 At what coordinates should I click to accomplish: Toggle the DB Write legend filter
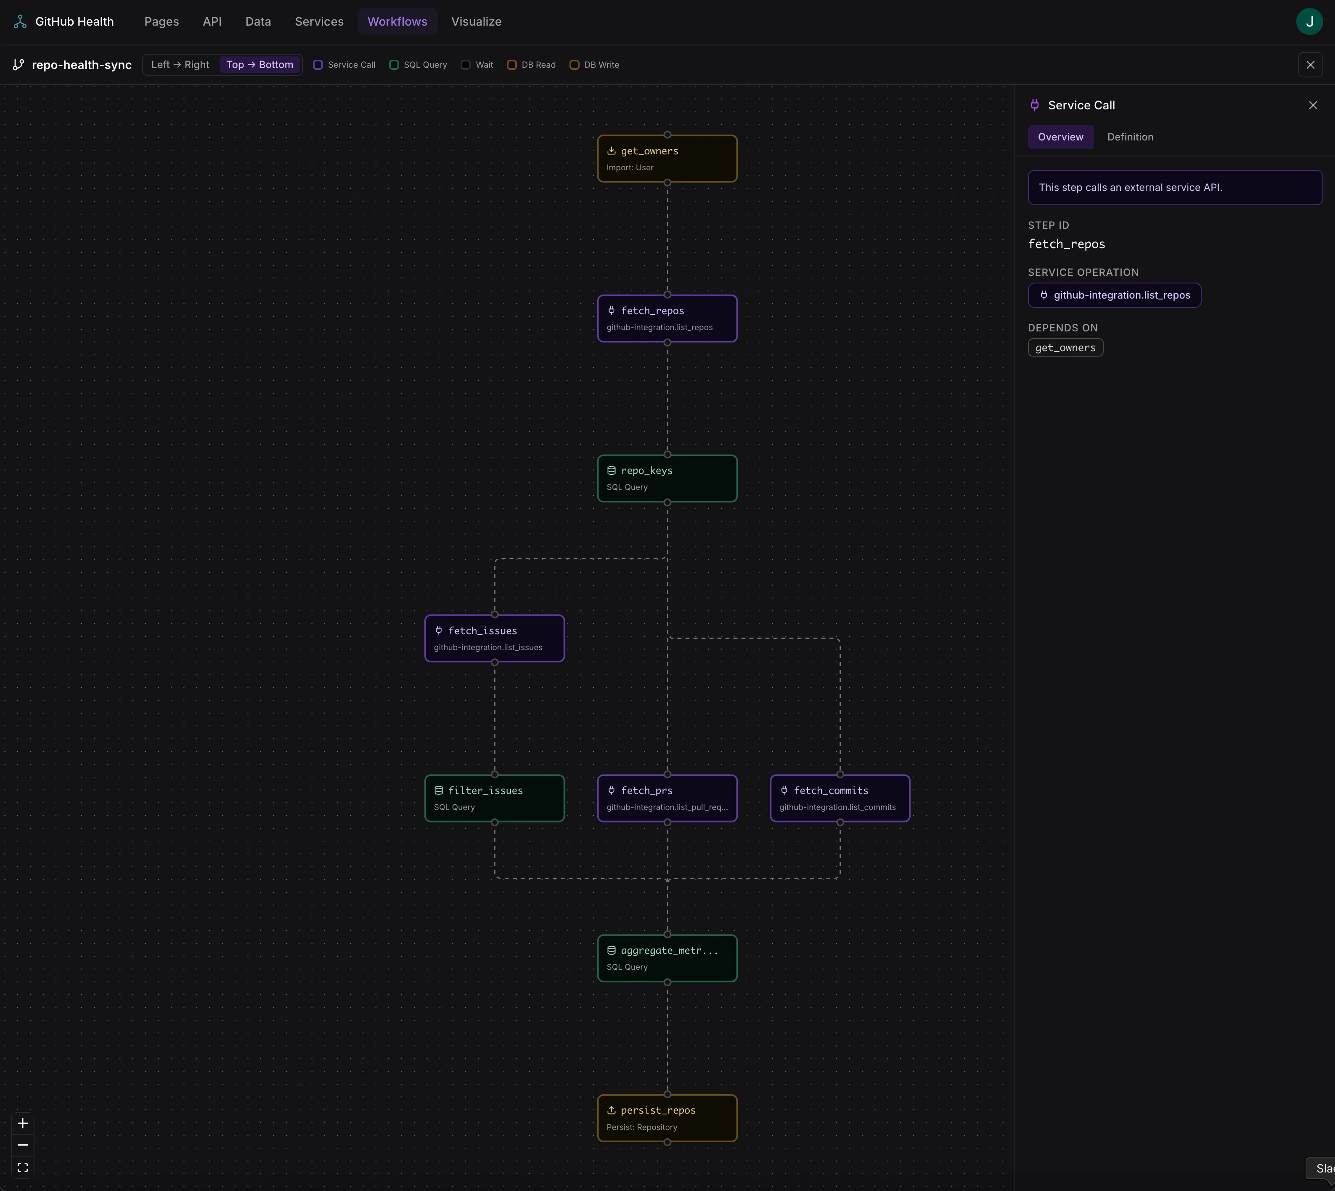pyautogui.click(x=594, y=65)
